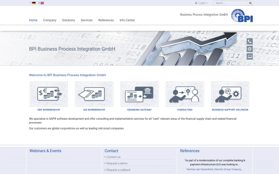Open the Company menu
Viewport: 279px width, 174px height.
click(50, 20)
